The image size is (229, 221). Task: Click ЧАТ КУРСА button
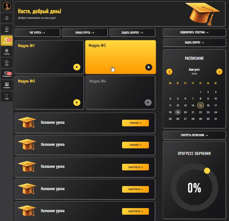(37, 33)
